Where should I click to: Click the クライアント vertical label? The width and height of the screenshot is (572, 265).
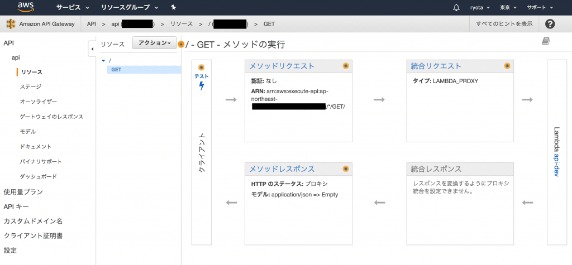click(x=201, y=152)
